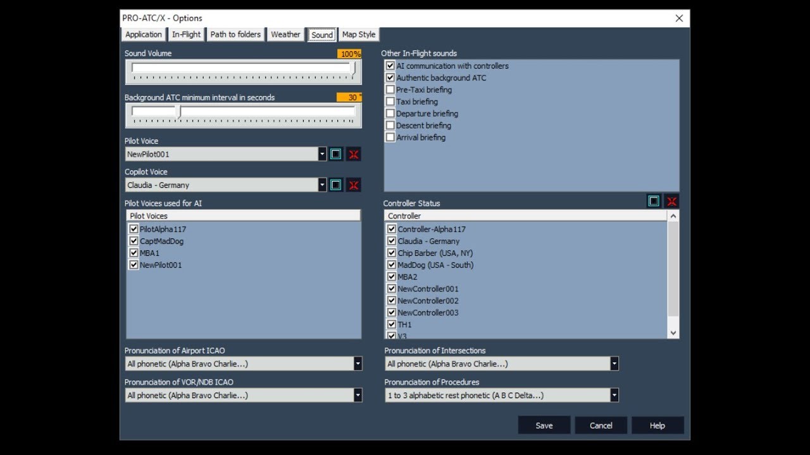Open the Weather tab
Image resolution: width=810 pixels, height=455 pixels.
[x=285, y=35]
